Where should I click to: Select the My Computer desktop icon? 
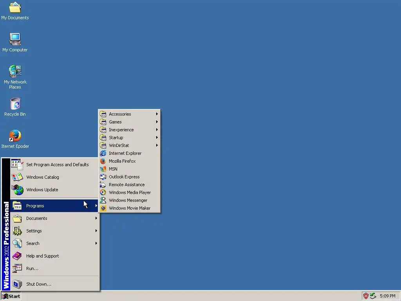(15, 43)
